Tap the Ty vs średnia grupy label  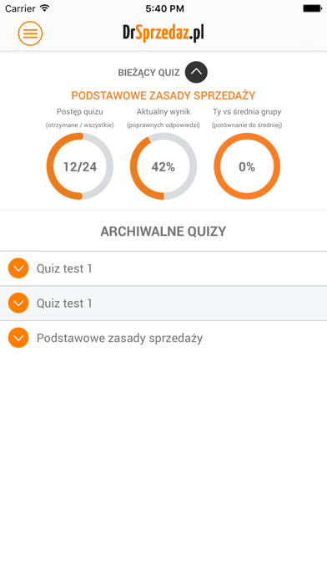coord(247,112)
